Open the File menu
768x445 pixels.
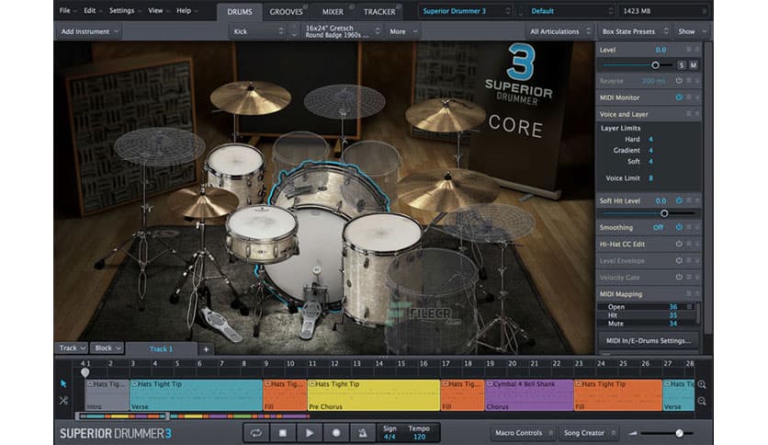68,10
